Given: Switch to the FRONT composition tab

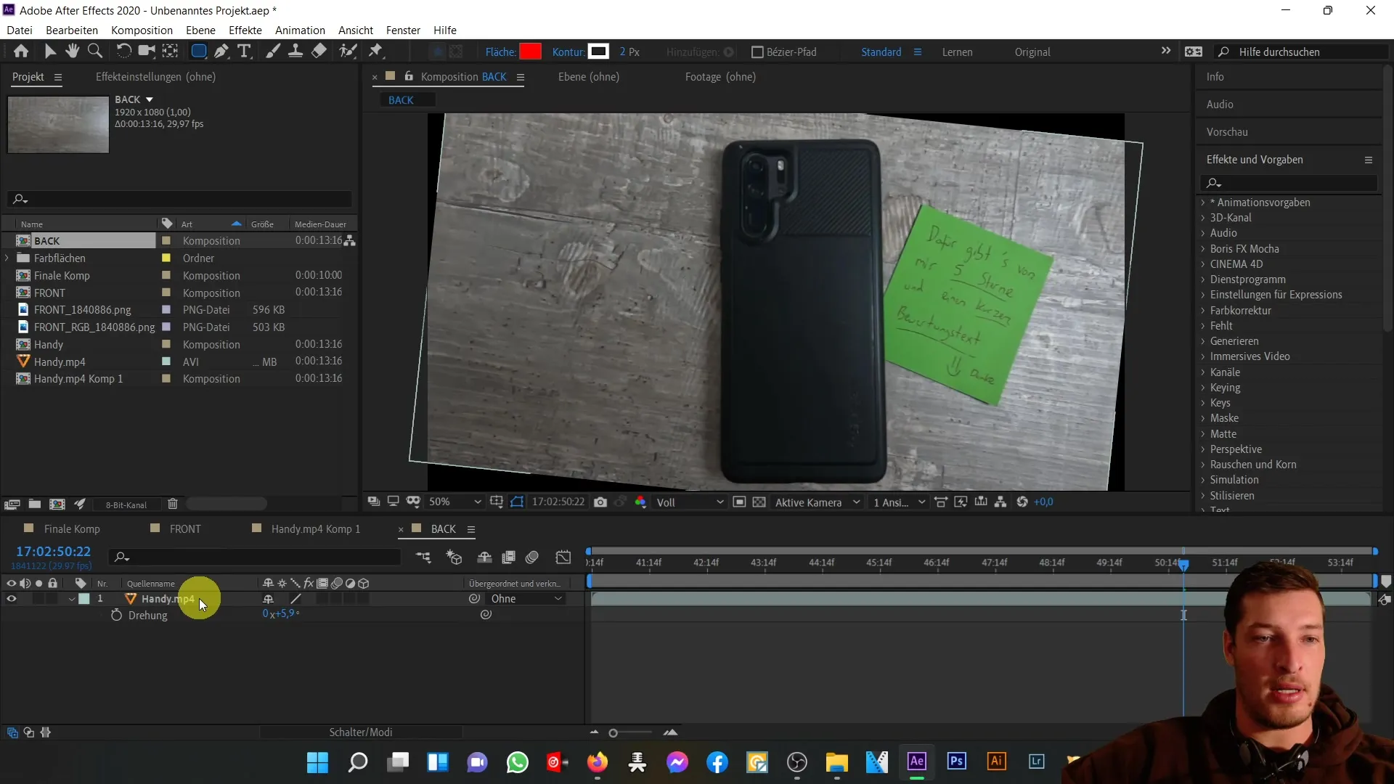Looking at the screenshot, I should click(185, 528).
